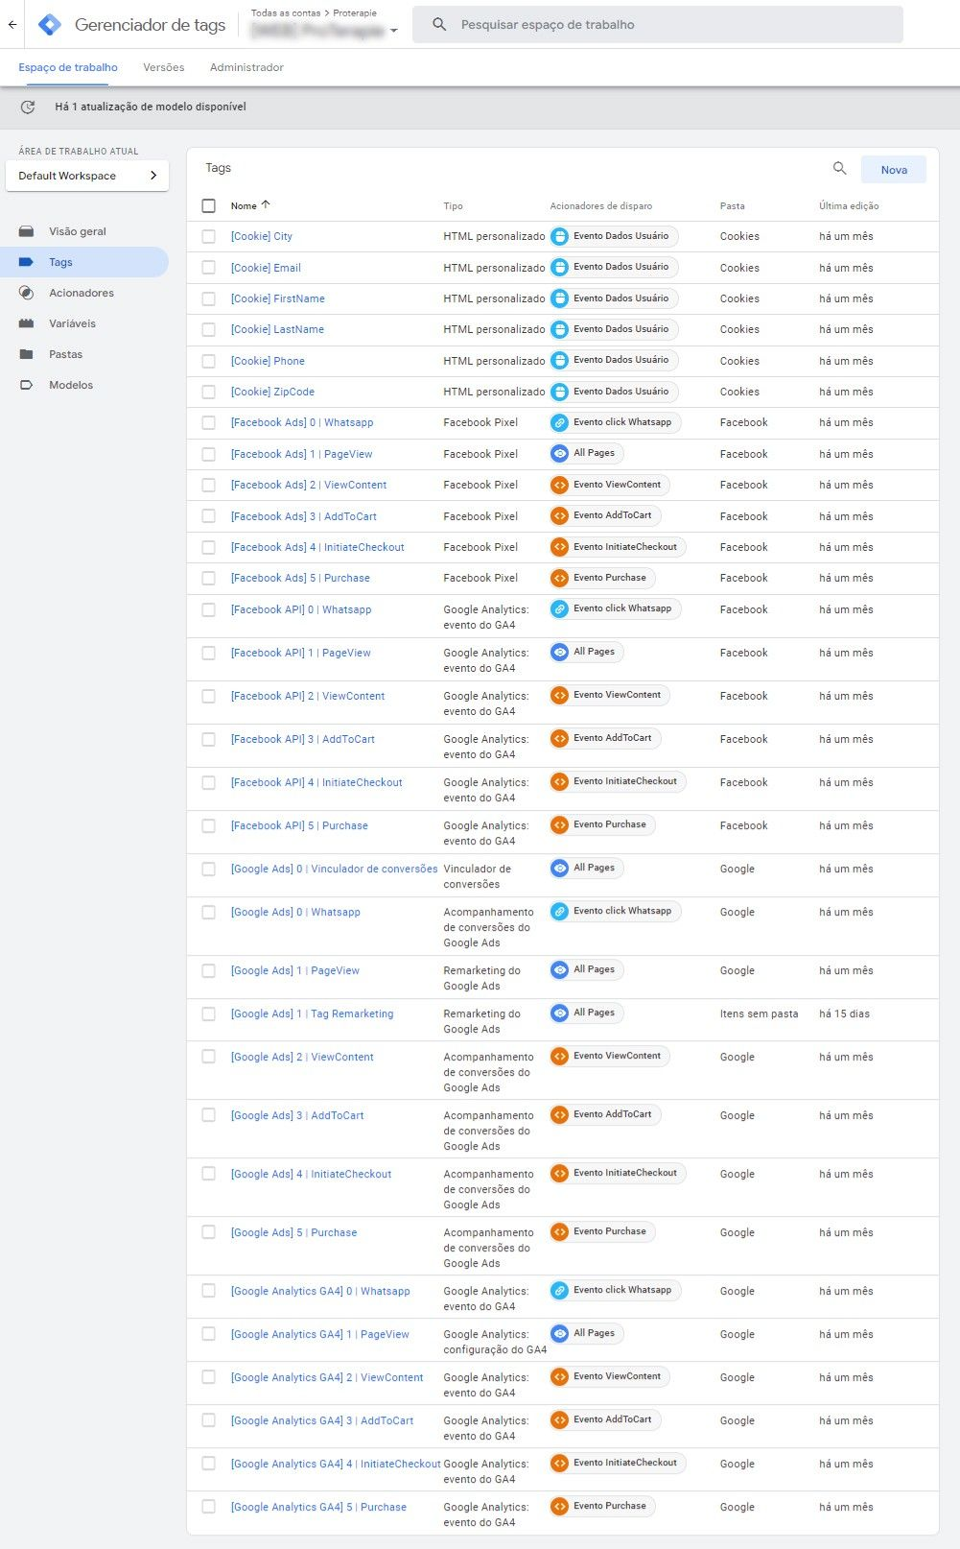
Task: Click the search icon in Tags panel
Action: tap(839, 169)
